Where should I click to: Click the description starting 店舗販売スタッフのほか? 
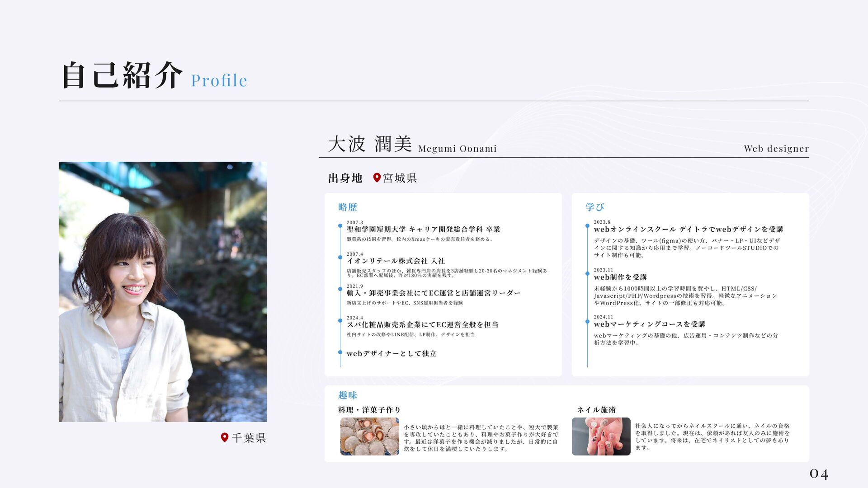pyautogui.click(x=447, y=273)
